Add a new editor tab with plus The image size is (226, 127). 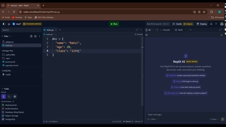point(60,30)
